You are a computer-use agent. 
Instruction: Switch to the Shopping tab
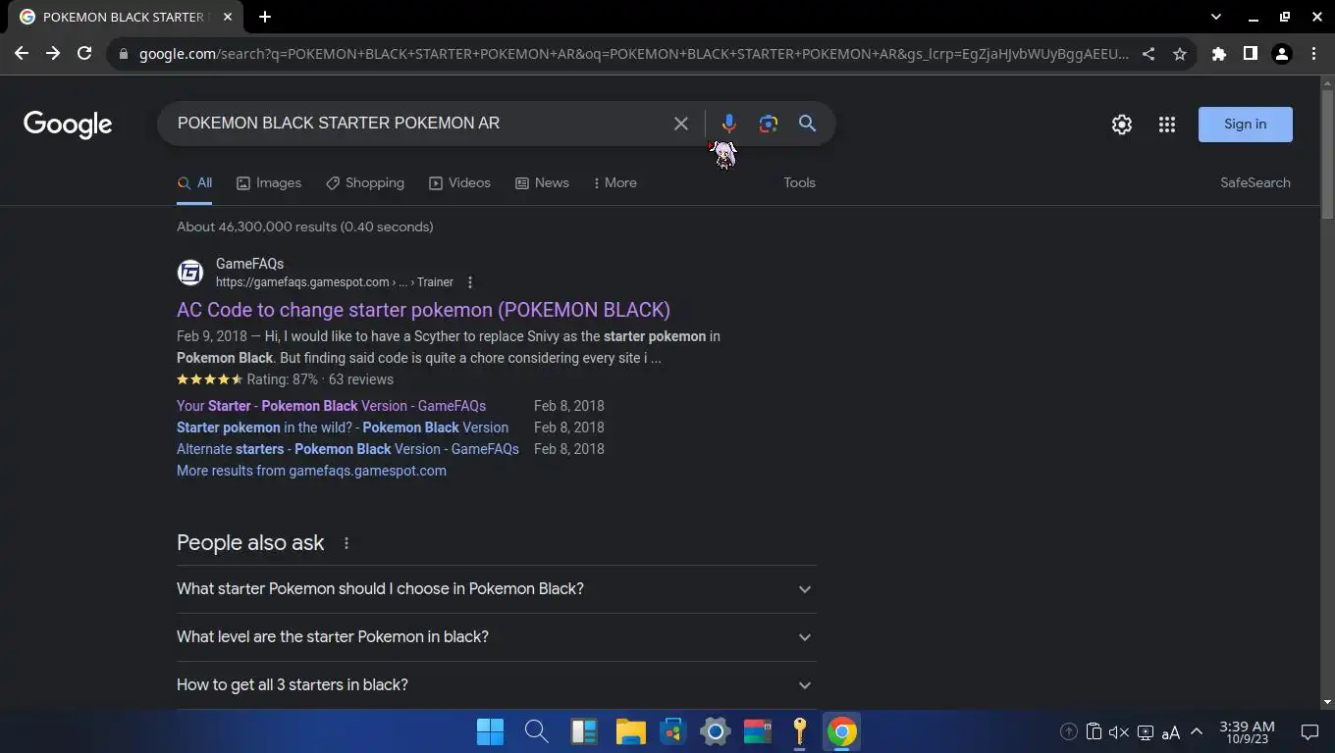coord(365,183)
